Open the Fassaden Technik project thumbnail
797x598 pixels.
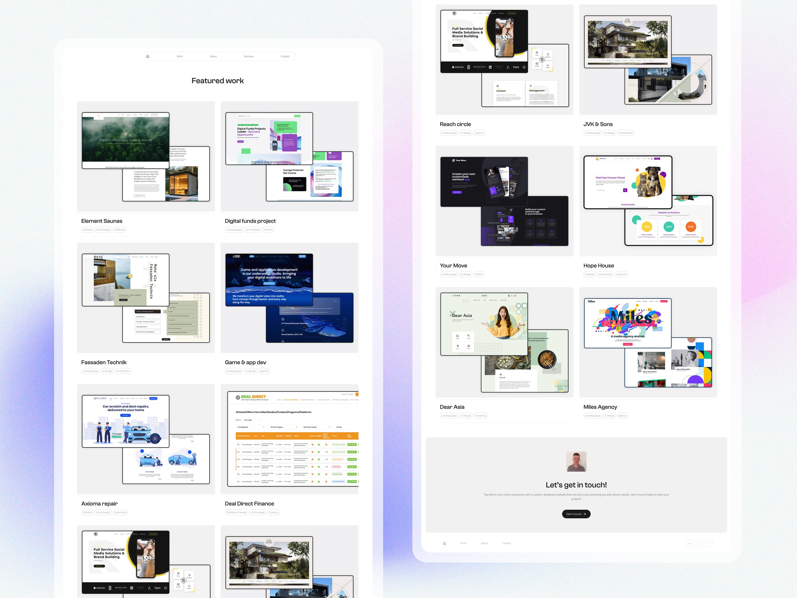click(x=146, y=298)
